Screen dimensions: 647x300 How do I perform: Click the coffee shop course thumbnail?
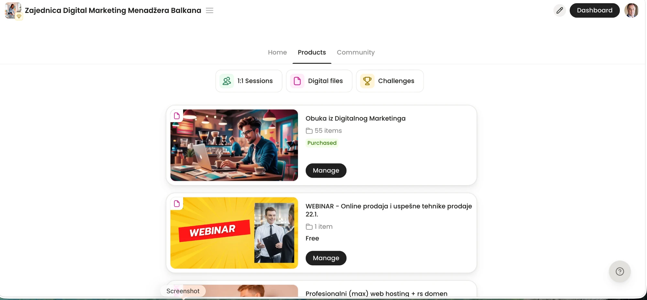234,145
